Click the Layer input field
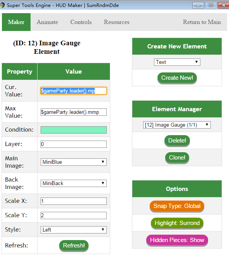The image size is (229, 273). point(73,144)
